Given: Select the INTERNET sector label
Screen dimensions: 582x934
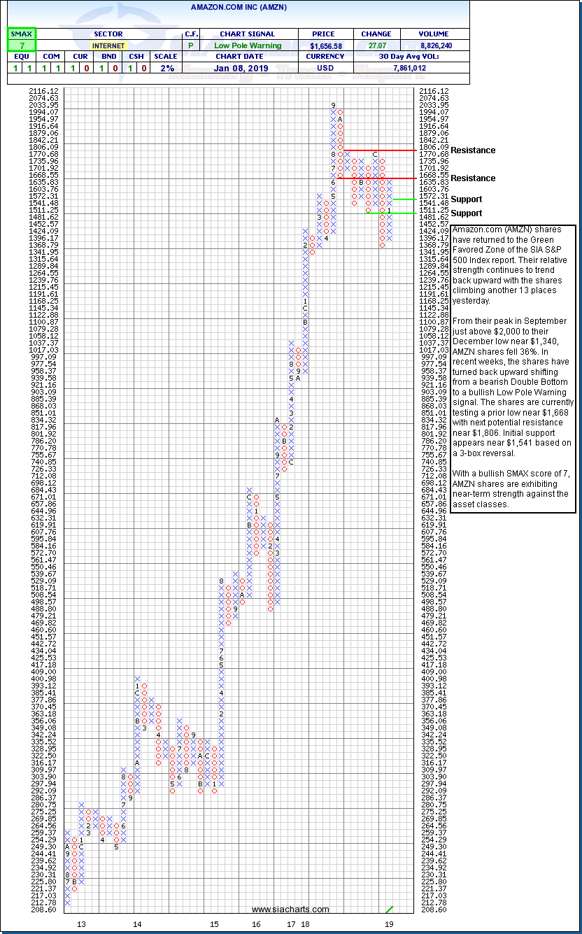Looking at the screenshot, I should point(107,45).
